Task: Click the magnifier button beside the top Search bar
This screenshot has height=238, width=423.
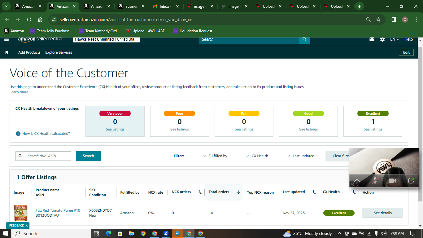Action: [x=305, y=39]
